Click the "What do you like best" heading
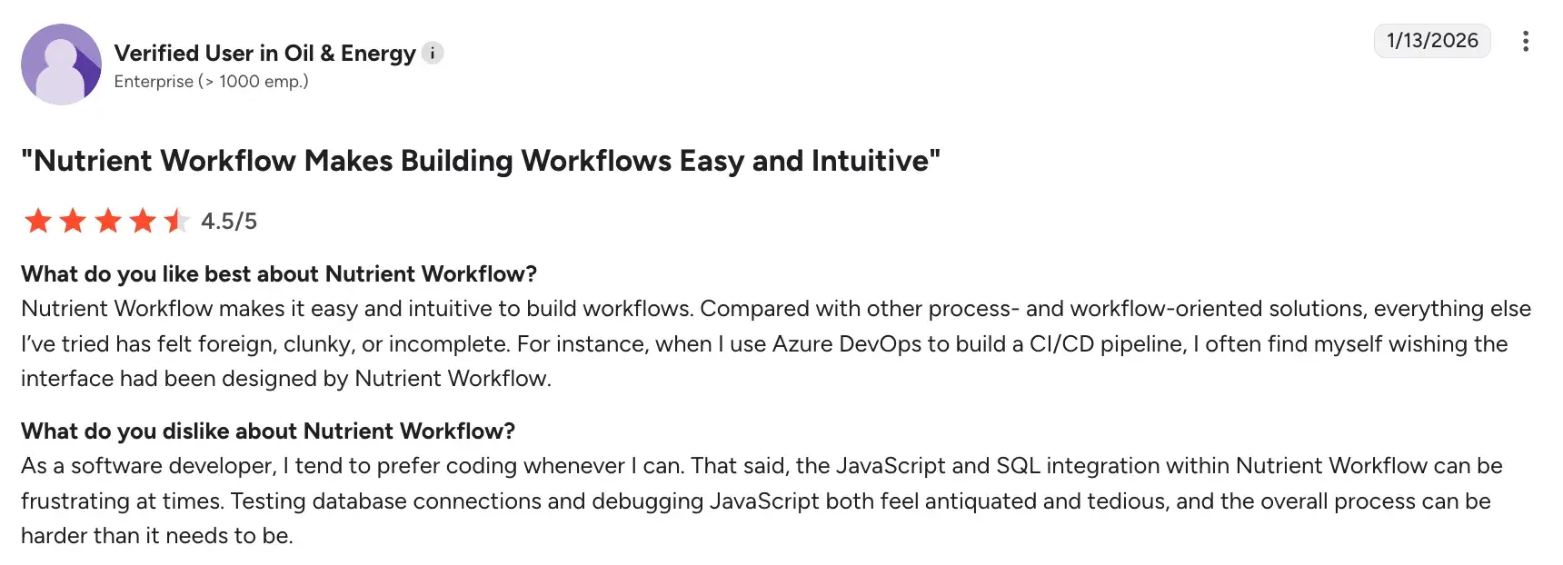Image resolution: width=1563 pixels, height=565 pixels. click(279, 274)
